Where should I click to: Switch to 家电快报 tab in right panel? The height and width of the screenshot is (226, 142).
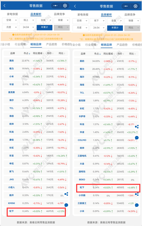coord(83,14)
